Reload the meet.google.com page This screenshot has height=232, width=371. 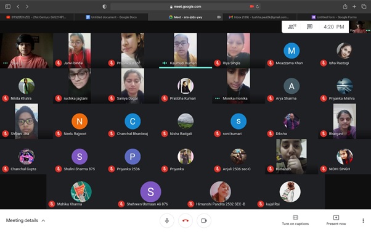[258, 7]
